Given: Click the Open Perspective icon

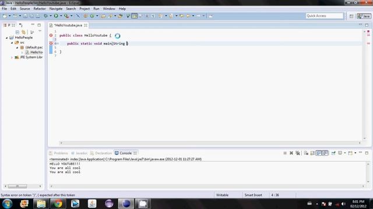Looking at the screenshot, I should [351, 16].
